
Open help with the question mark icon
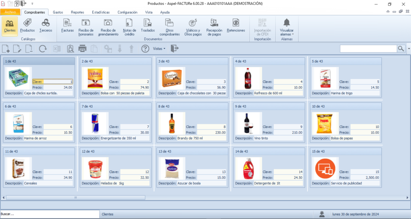click(x=145, y=49)
